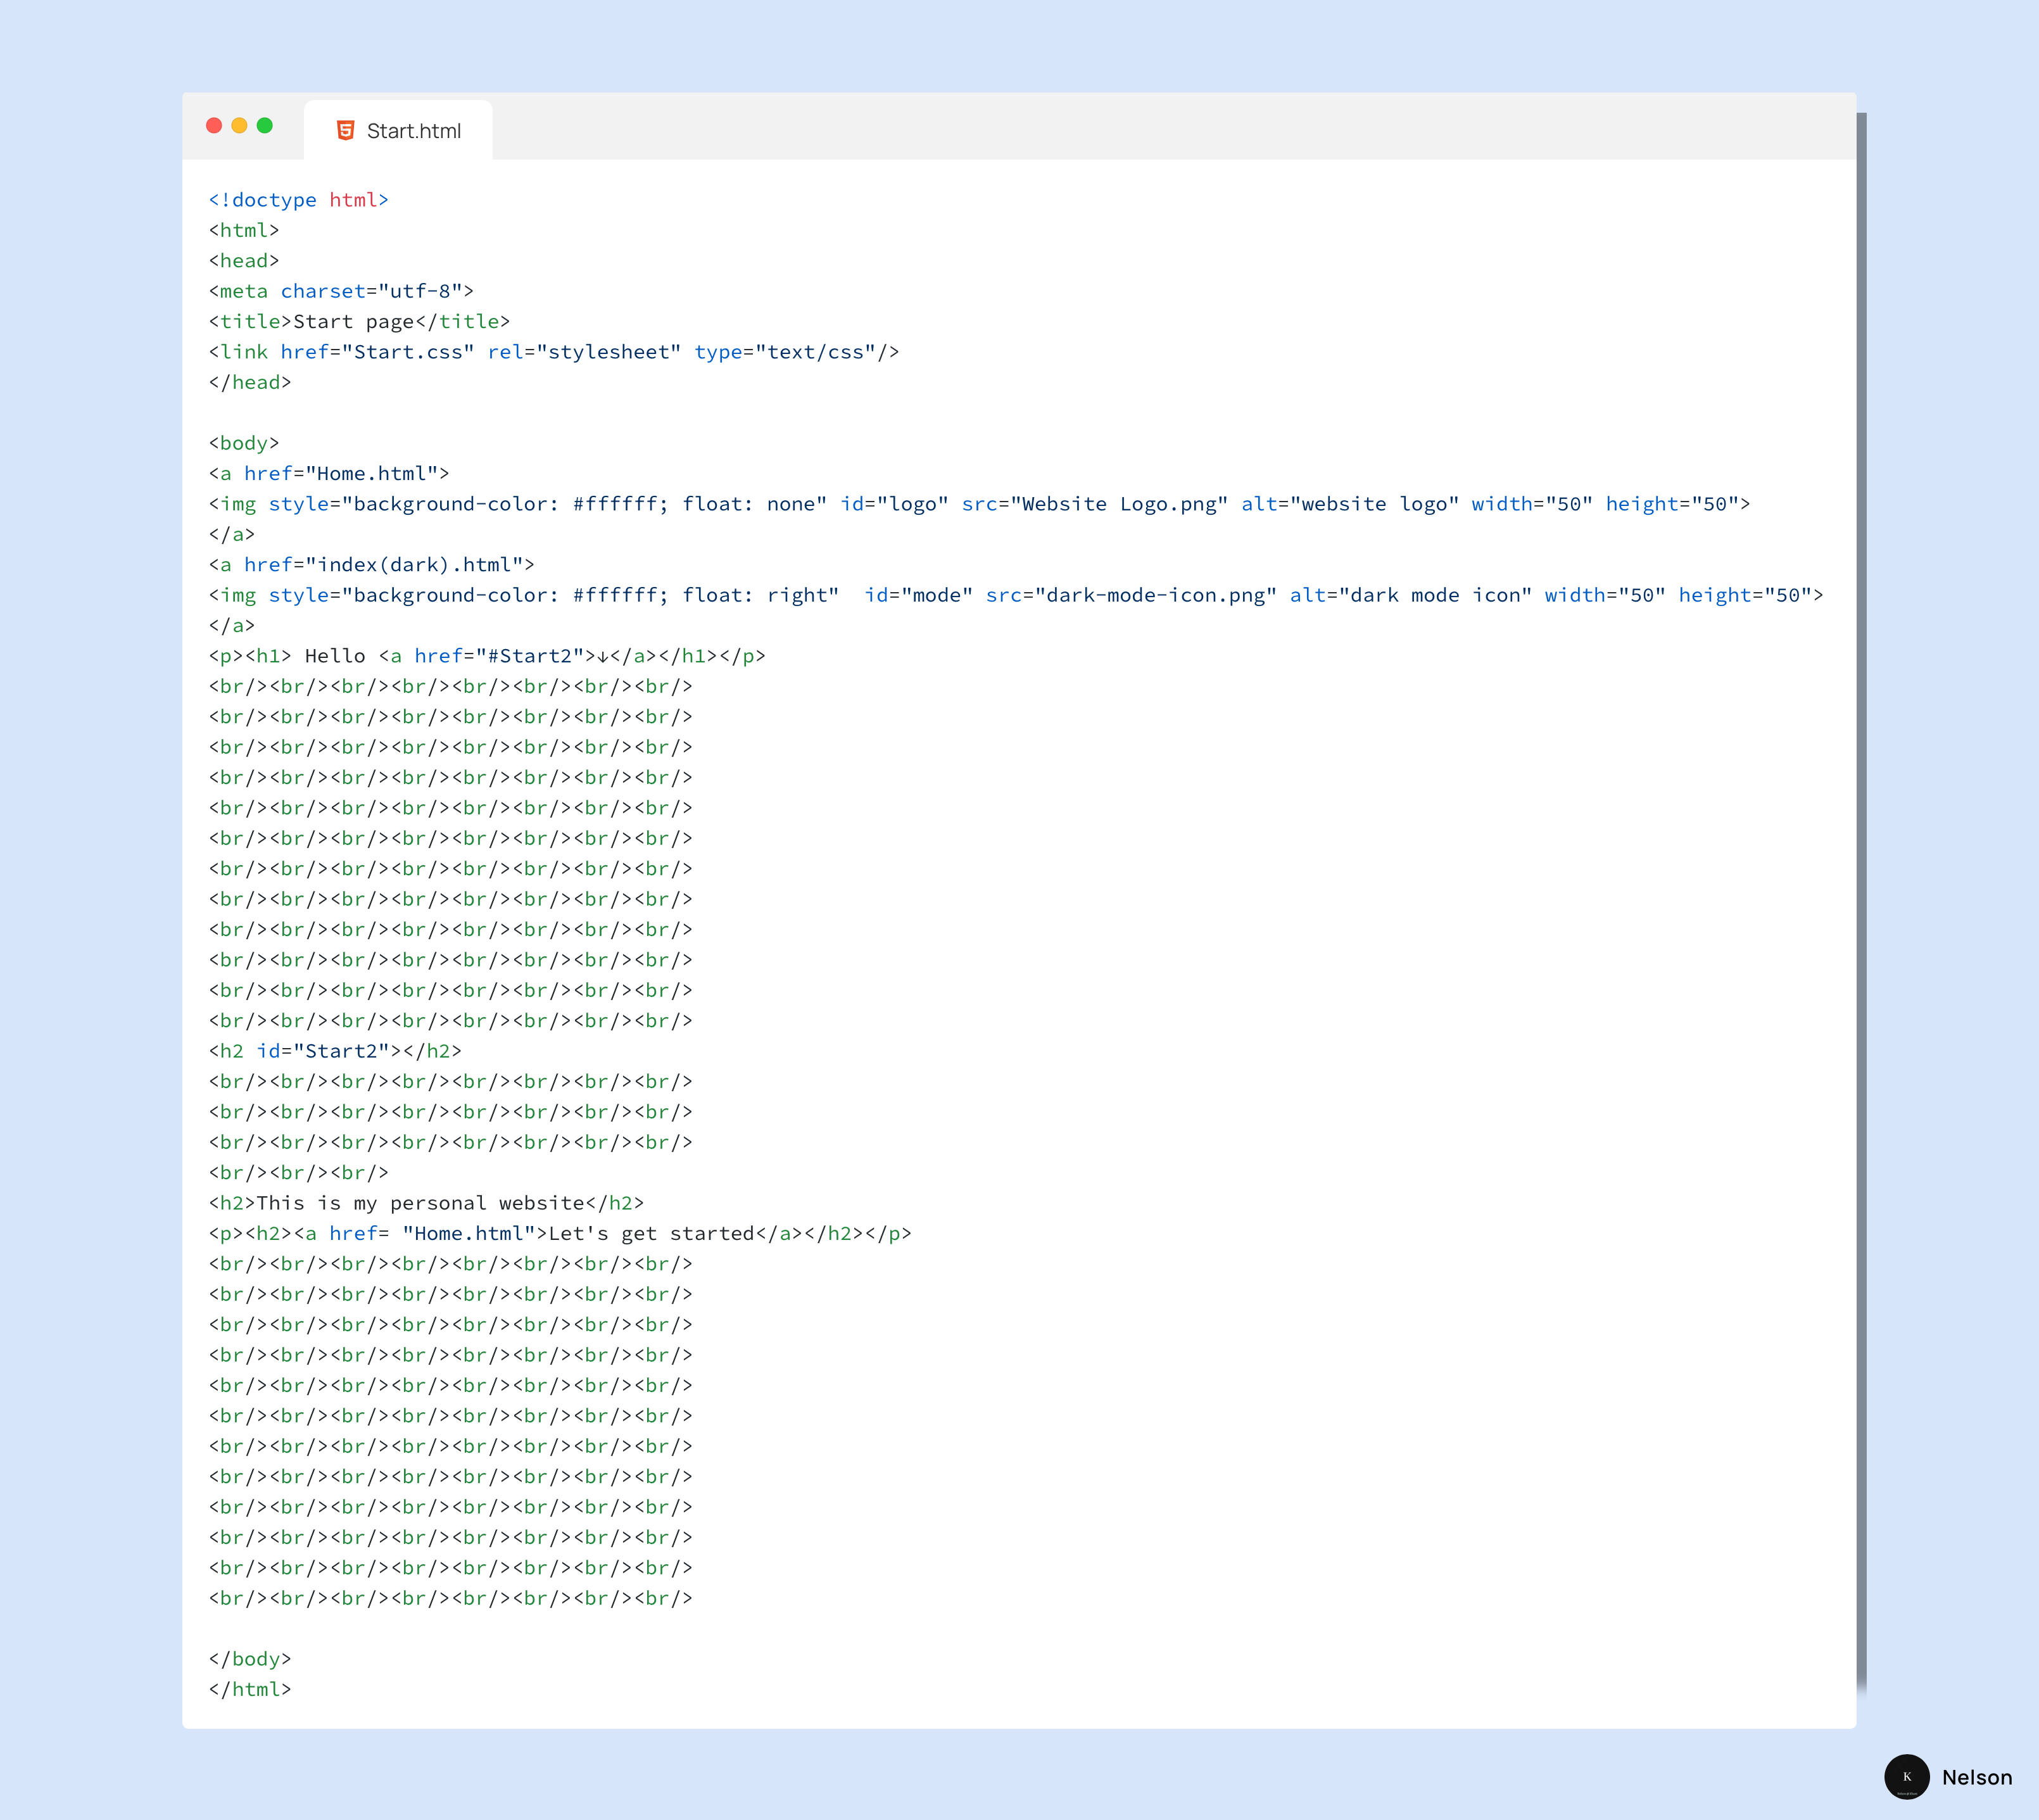Click the Nelson name label
This screenshot has height=1820, width=2039.
(x=1976, y=1777)
